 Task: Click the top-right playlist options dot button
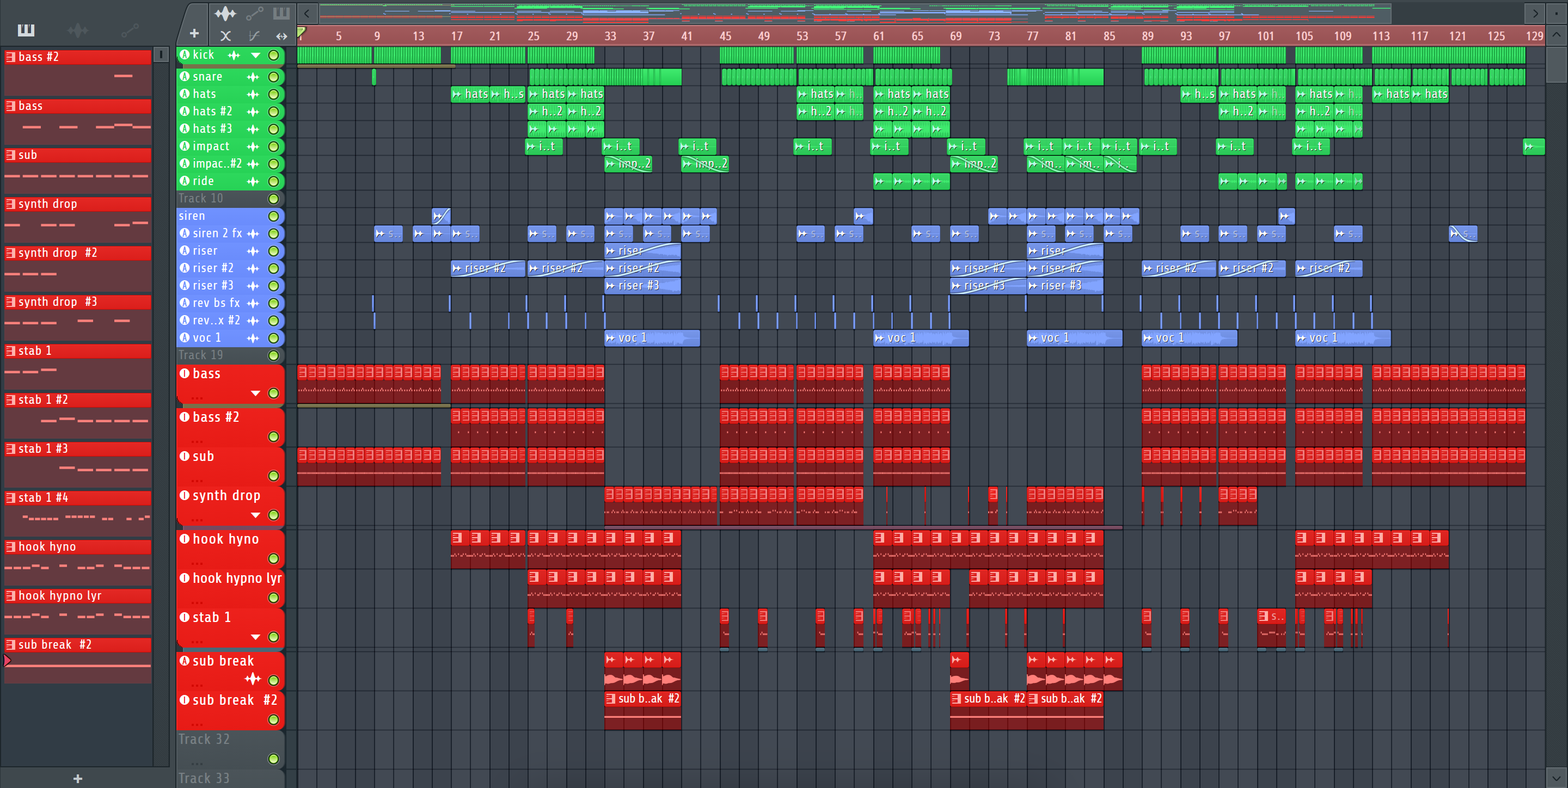tap(1556, 13)
